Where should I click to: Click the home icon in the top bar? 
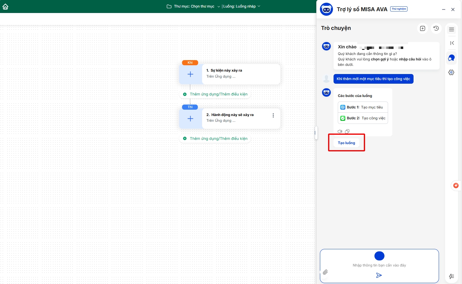[5, 7]
